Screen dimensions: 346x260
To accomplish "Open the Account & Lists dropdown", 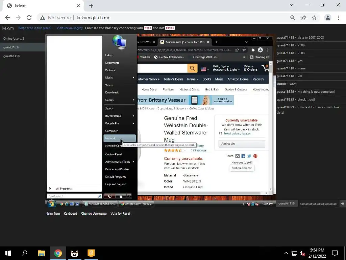I will tap(226, 68).
